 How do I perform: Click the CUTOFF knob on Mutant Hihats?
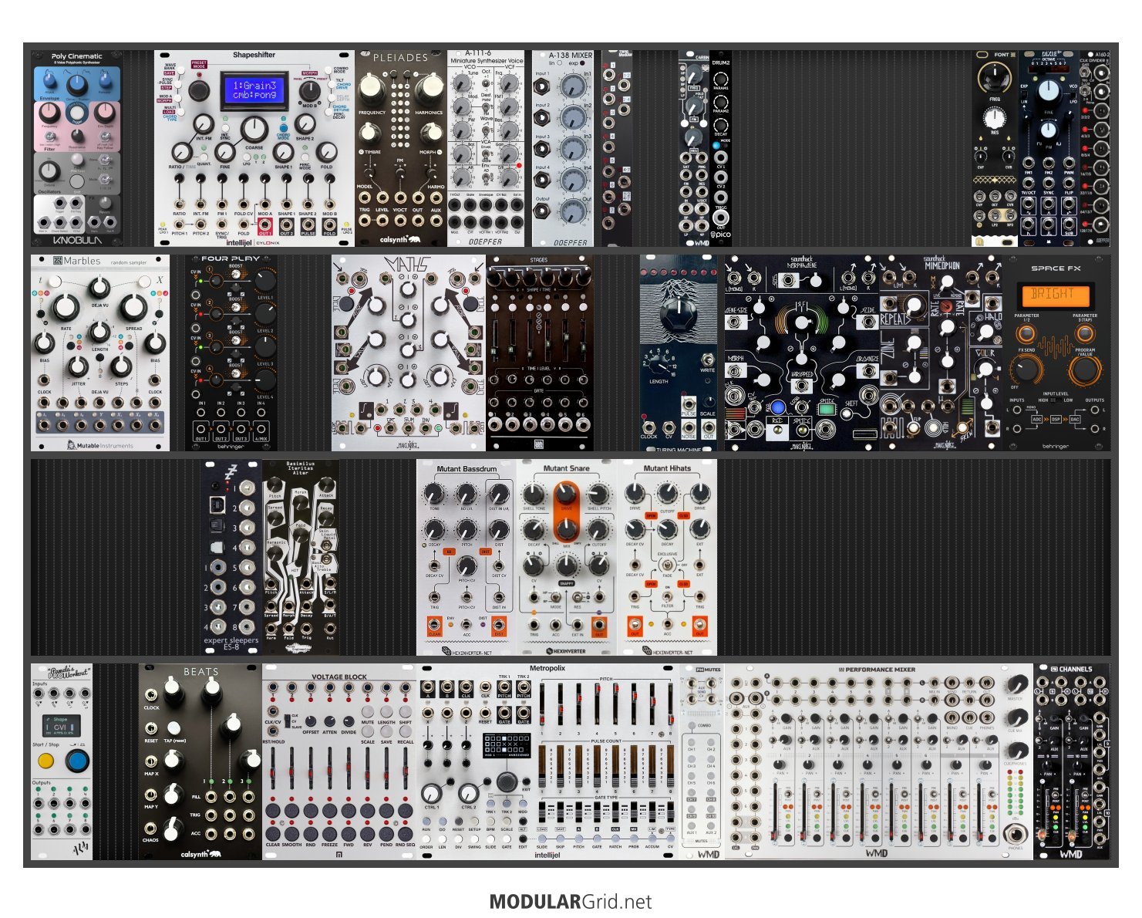(x=667, y=493)
